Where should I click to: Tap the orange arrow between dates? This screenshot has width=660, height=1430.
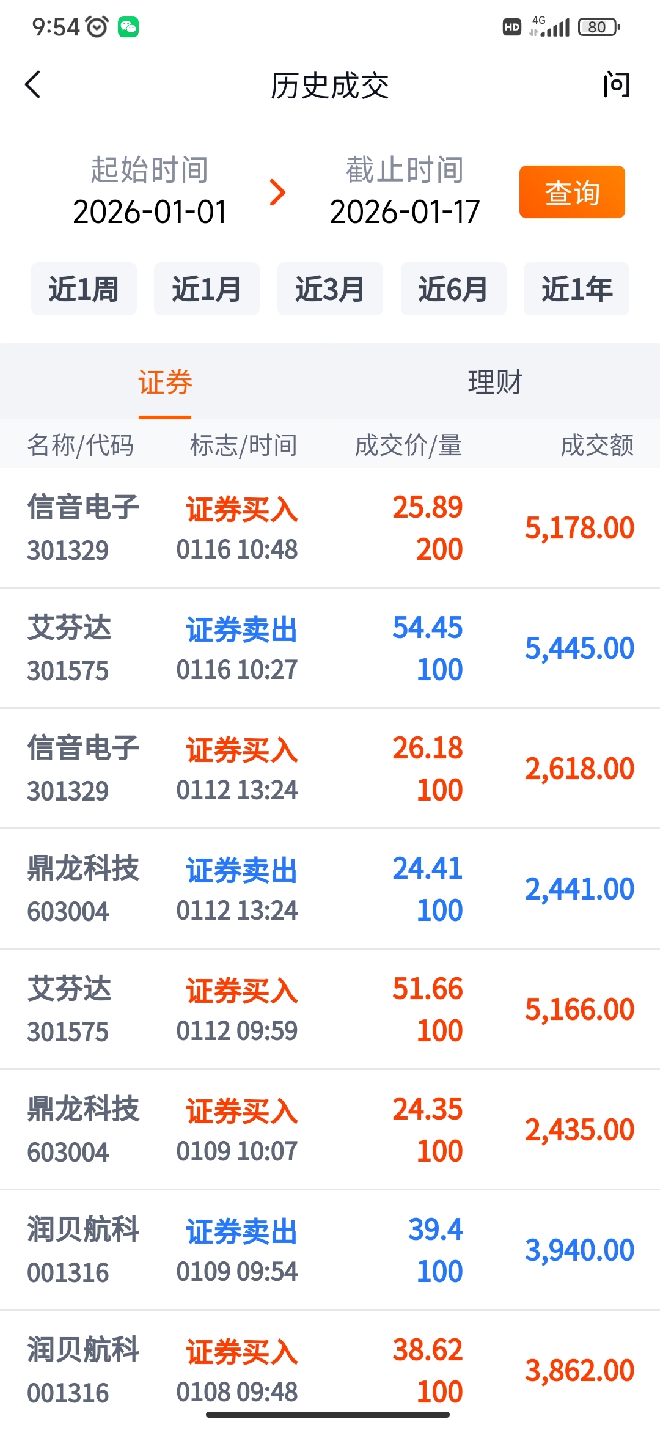click(x=277, y=193)
